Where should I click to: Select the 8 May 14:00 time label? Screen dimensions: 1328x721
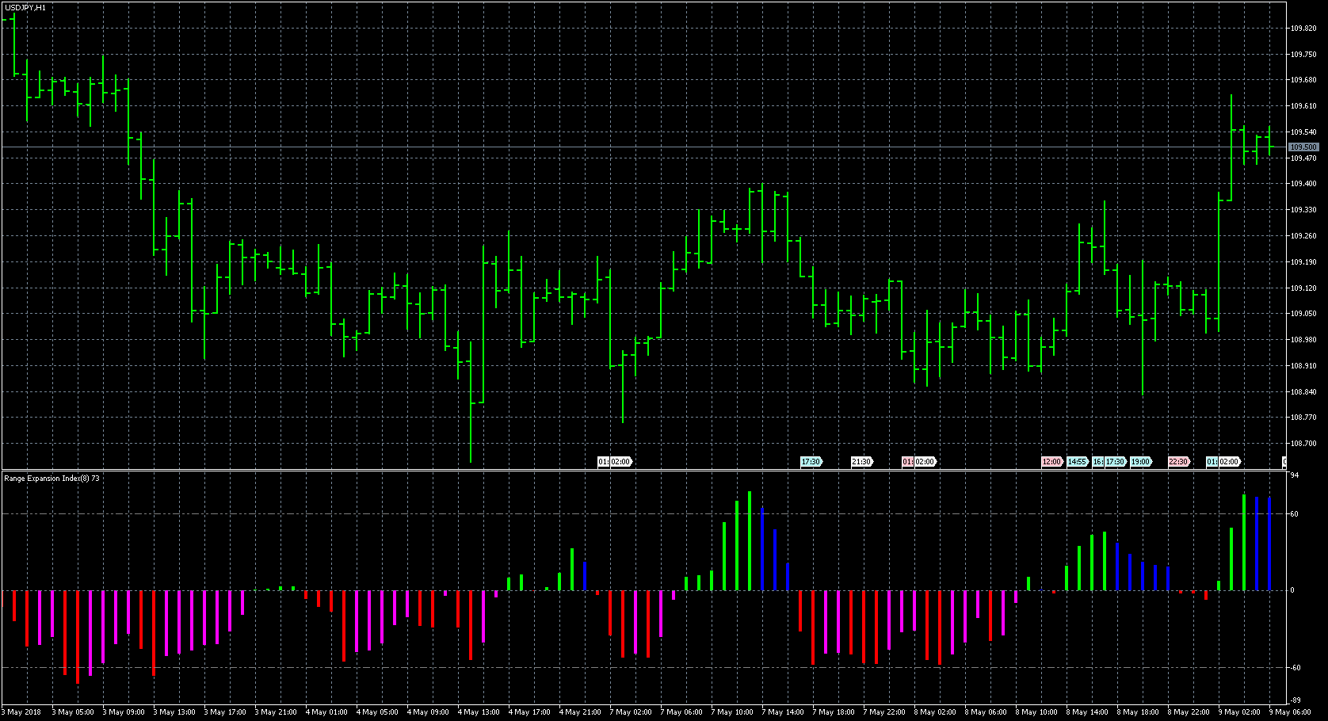click(x=1089, y=712)
